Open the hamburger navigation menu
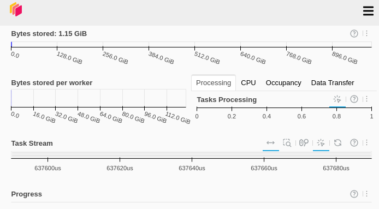 click(x=368, y=11)
